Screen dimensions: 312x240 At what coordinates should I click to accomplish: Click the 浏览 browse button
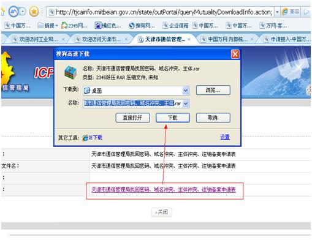[x=213, y=90]
